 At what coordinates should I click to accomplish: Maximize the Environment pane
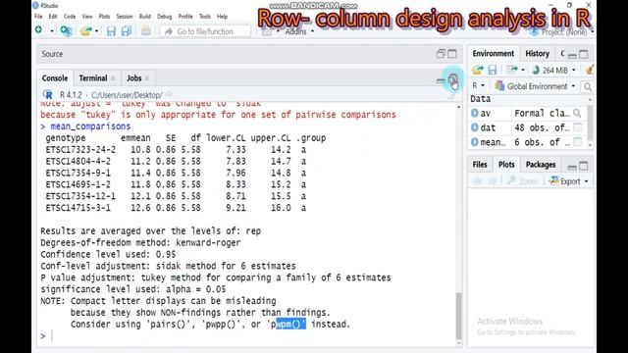coord(584,54)
